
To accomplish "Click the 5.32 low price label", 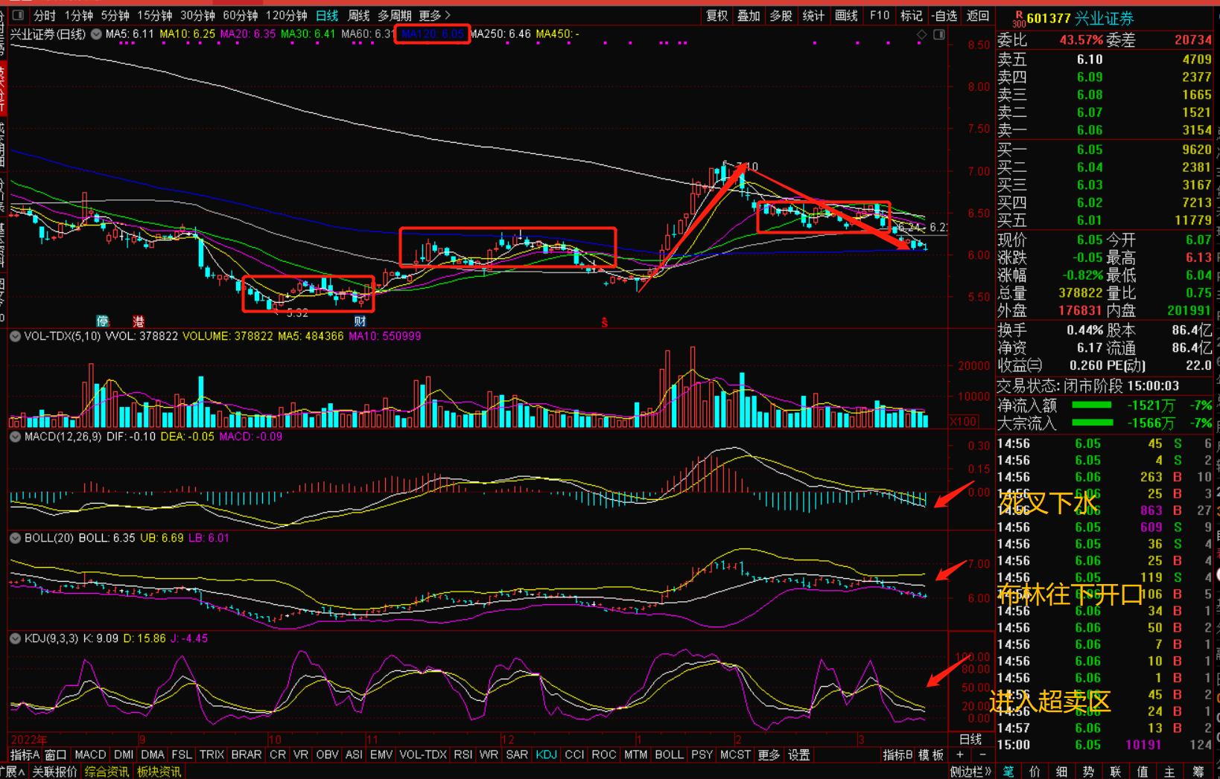I will click(296, 313).
